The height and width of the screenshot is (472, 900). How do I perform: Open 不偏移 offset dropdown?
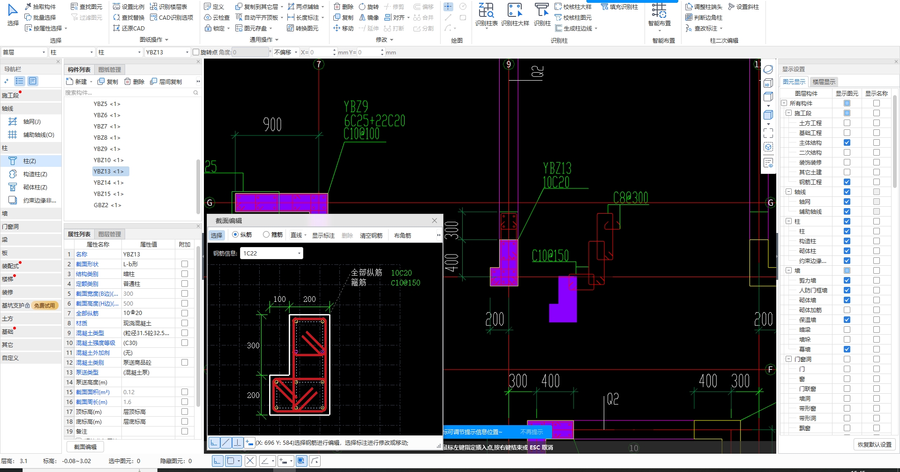(286, 52)
